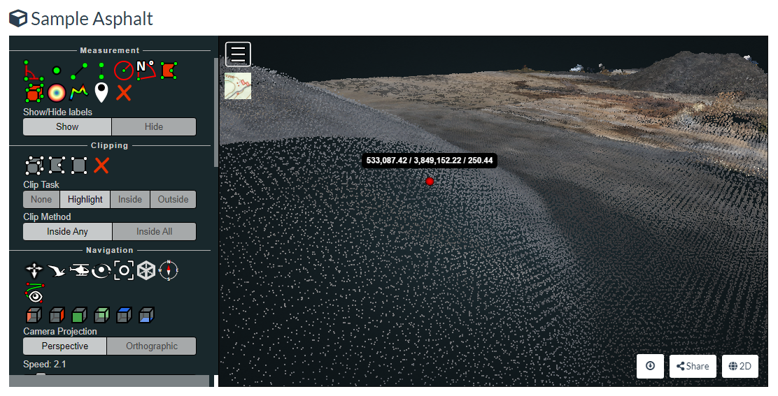Set Clip Task to None
Viewport: 778px width, 396px height.
(x=41, y=200)
